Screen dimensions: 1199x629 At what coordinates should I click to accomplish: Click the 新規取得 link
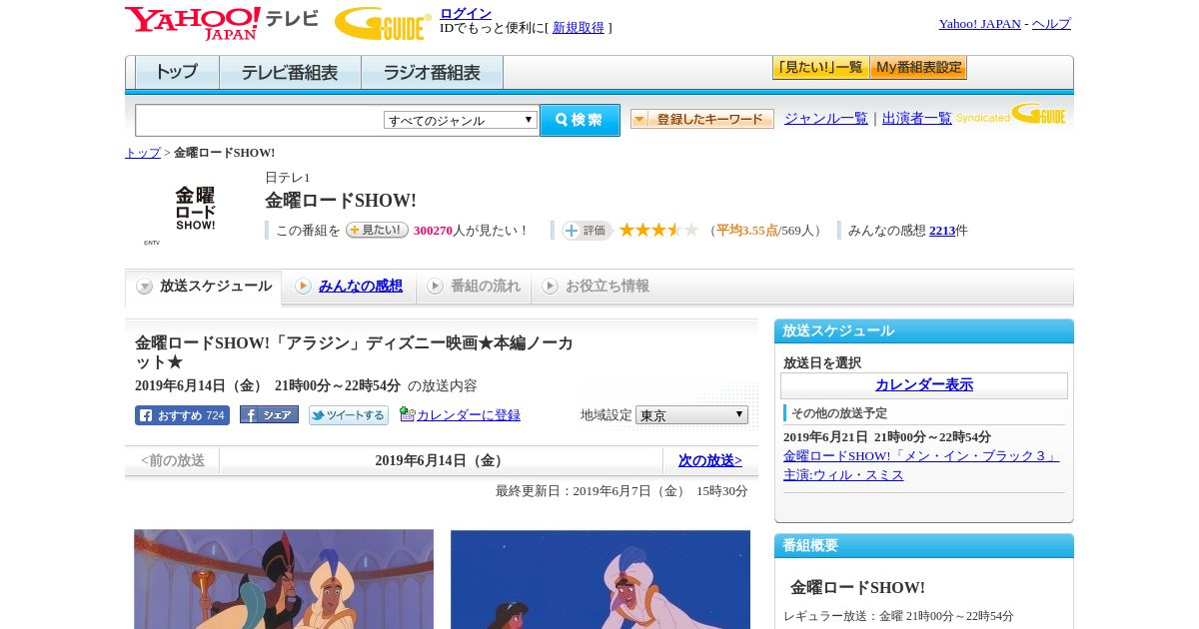(x=579, y=28)
